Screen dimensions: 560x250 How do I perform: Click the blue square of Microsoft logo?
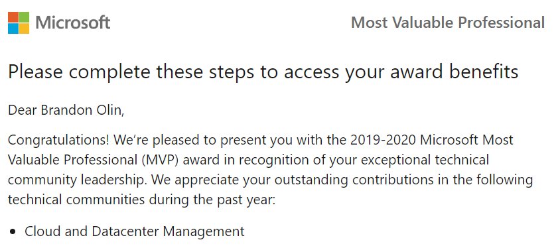[x=13, y=29]
